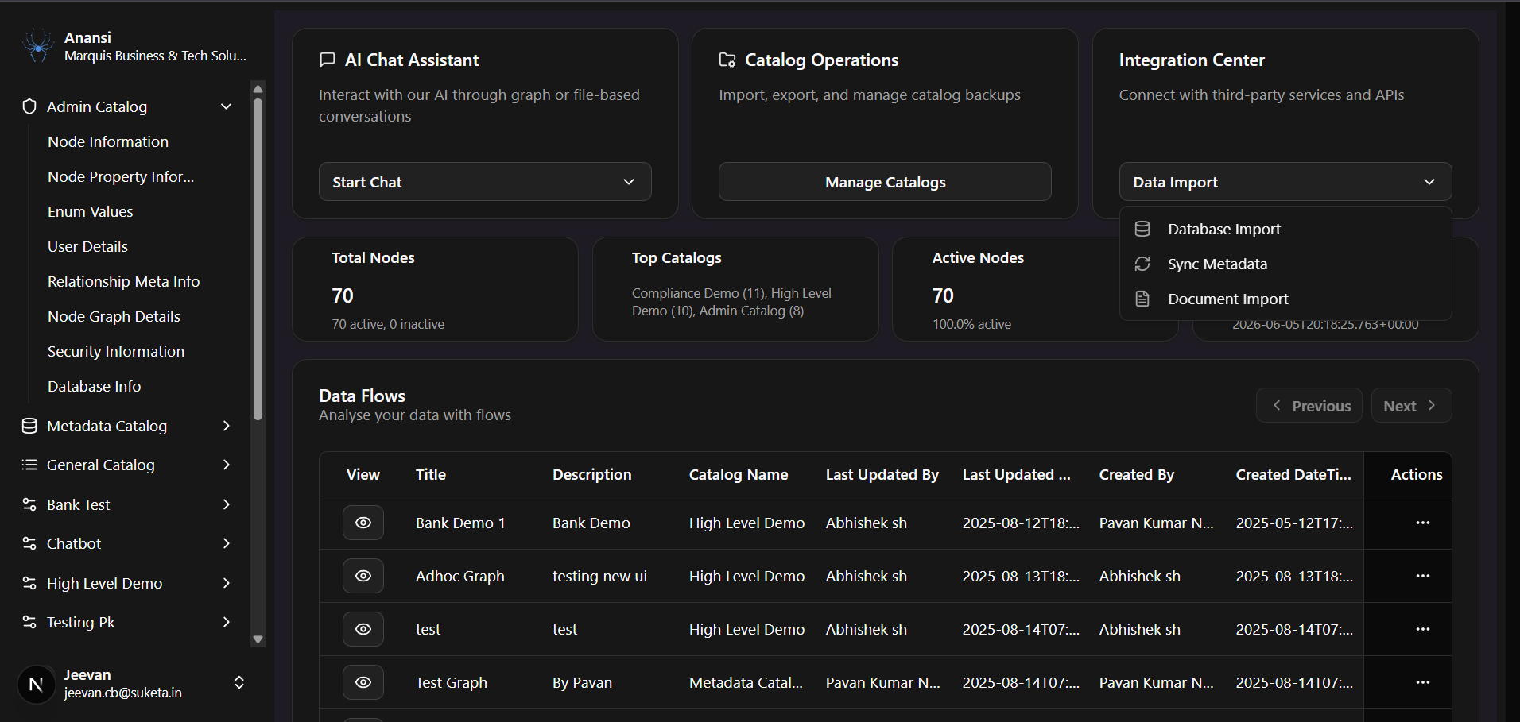Open the user account switcher chevrons
This screenshot has height=722, width=1520.
(238, 683)
